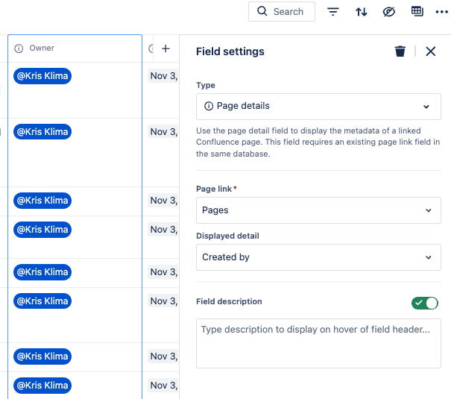Open the Page link dropdown showing Pages
The image size is (451, 399).
point(318,210)
